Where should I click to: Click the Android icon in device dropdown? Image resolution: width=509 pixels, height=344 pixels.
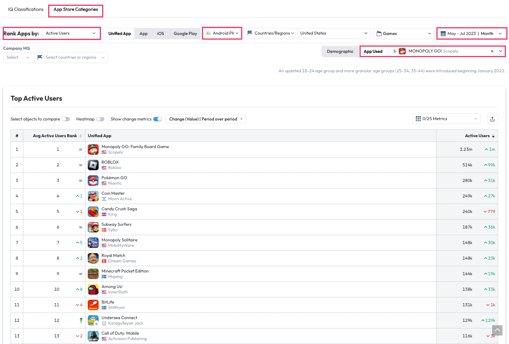click(x=208, y=33)
